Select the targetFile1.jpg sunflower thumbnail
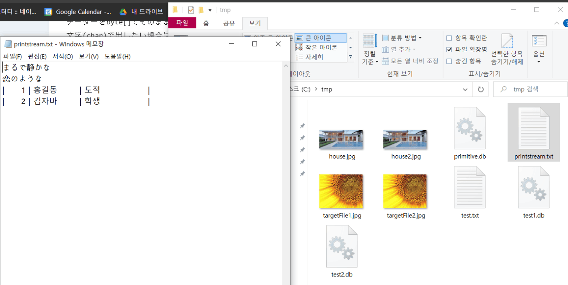The width and height of the screenshot is (568, 285). [342, 191]
